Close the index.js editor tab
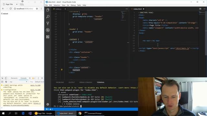Viewport: 207px width, 116px height. pyautogui.click(x=65, y=9)
